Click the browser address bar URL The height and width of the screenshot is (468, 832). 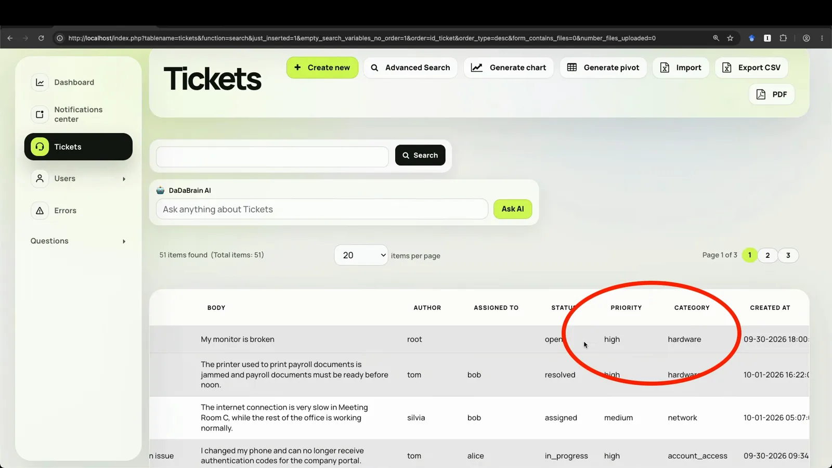point(362,38)
